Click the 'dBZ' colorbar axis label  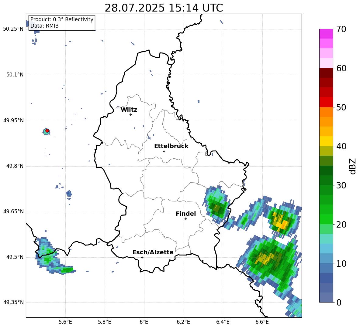pyautogui.click(x=353, y=166)
